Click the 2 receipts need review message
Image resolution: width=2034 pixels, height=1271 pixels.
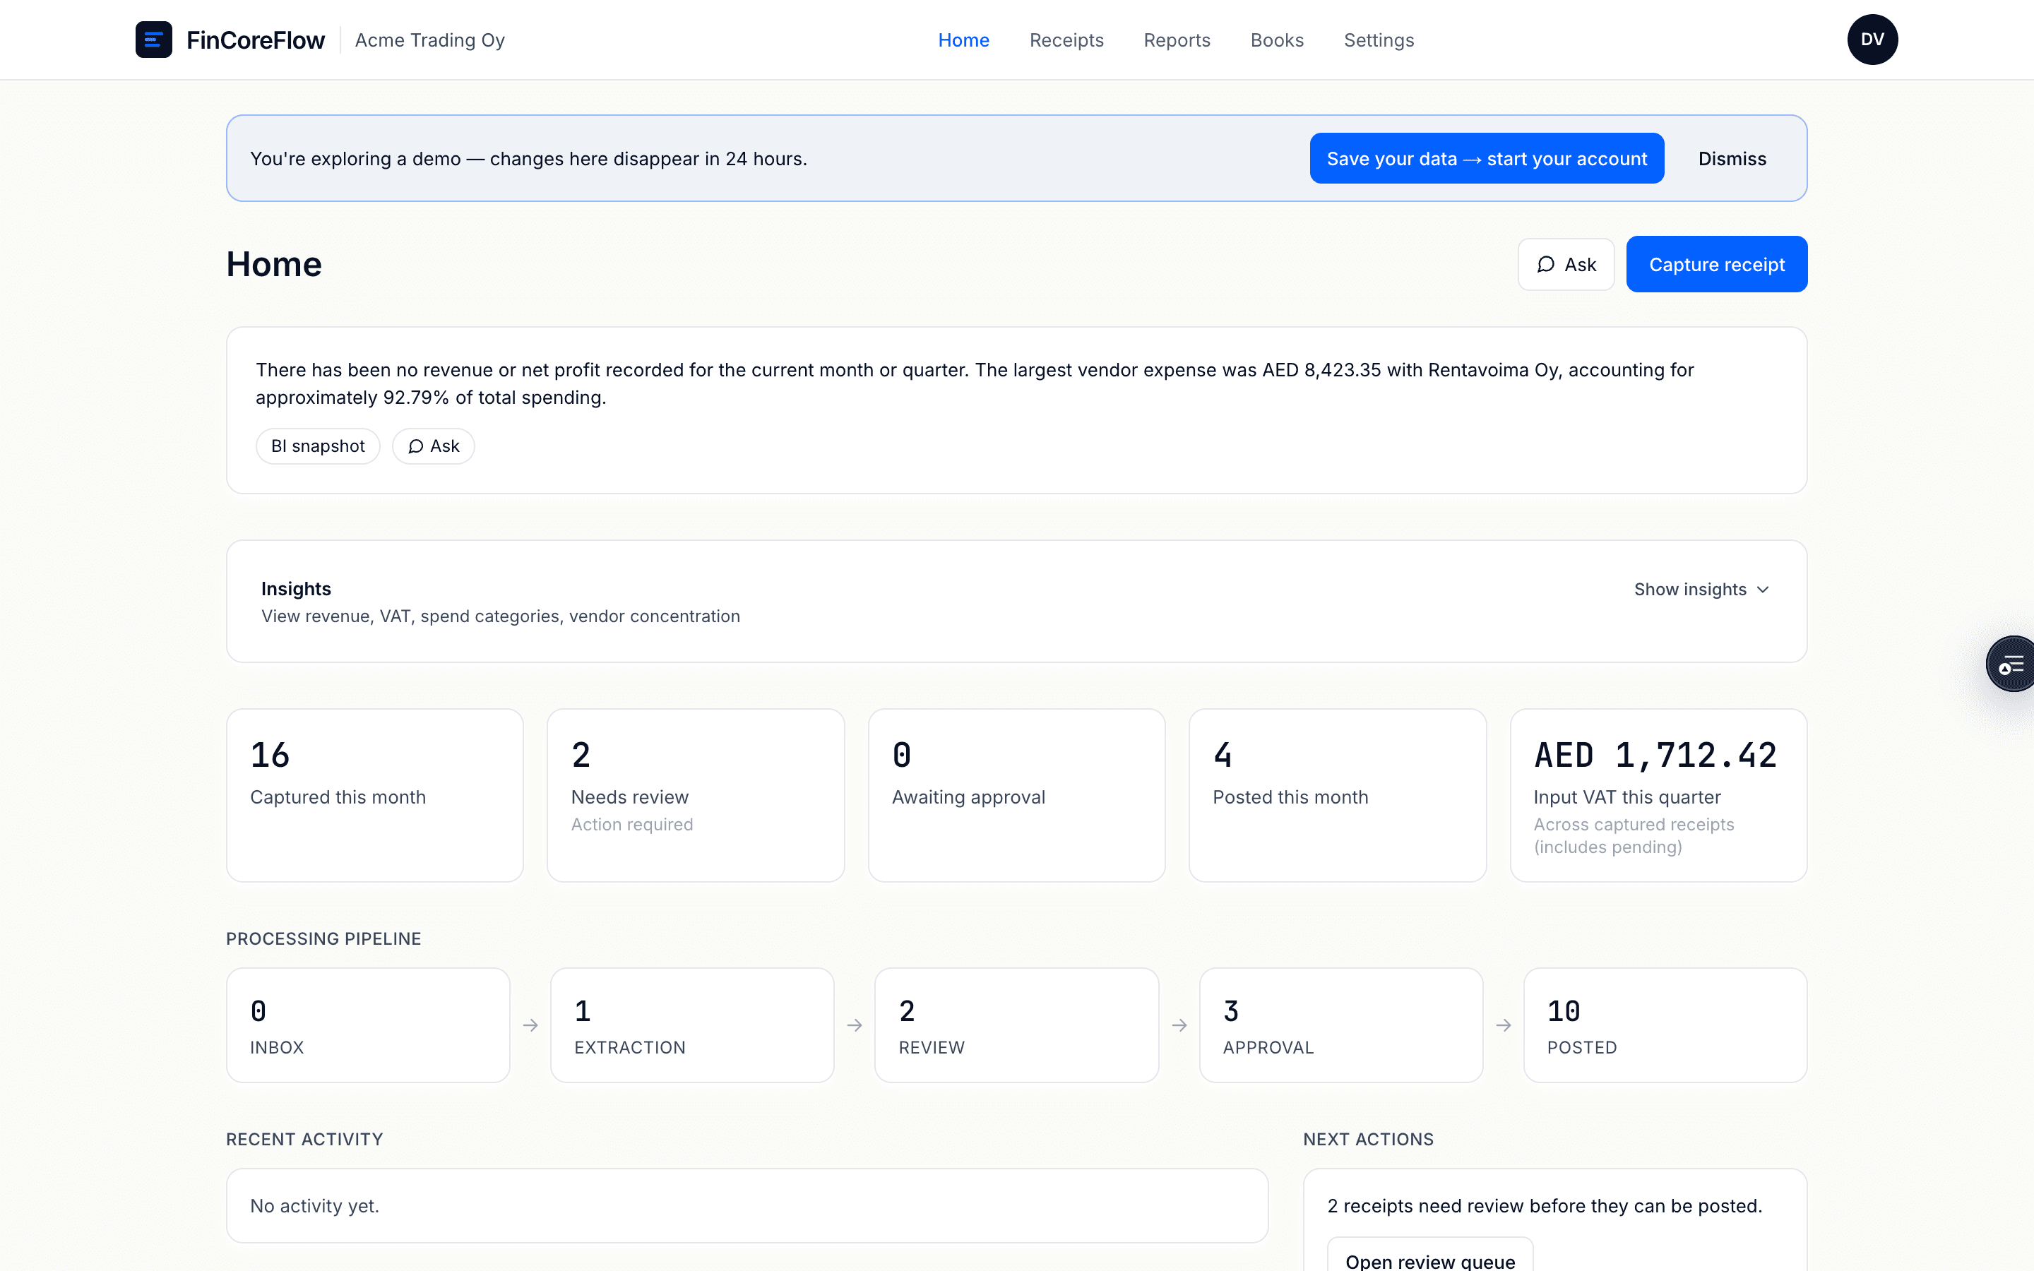click(x=1544, y=1205)
